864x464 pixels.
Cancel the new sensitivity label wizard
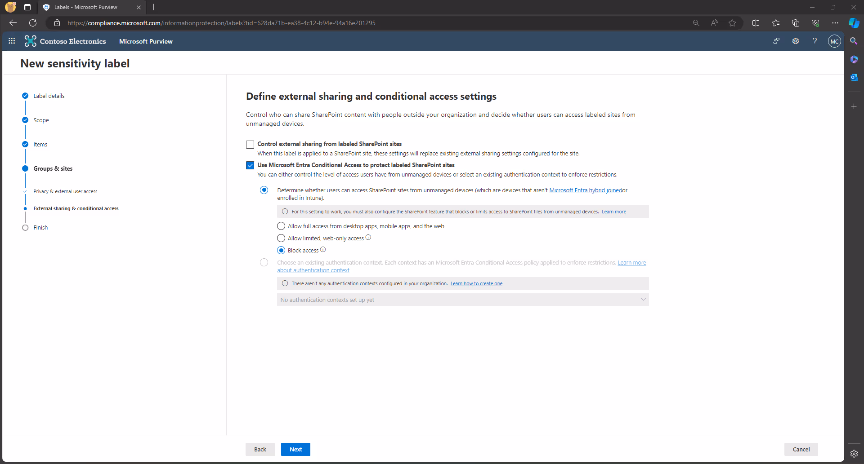pyautogui.click(x=801, y=449)
